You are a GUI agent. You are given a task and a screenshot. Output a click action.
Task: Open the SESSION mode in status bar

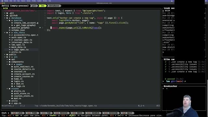click(x=111, y=113)
